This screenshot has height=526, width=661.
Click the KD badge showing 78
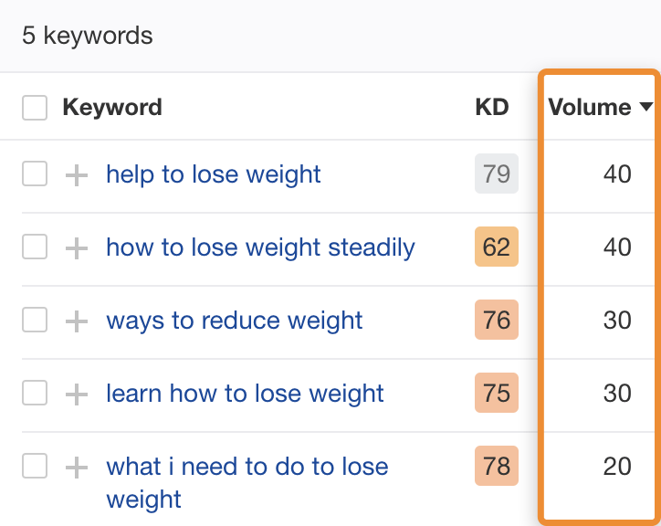[497, 466]
